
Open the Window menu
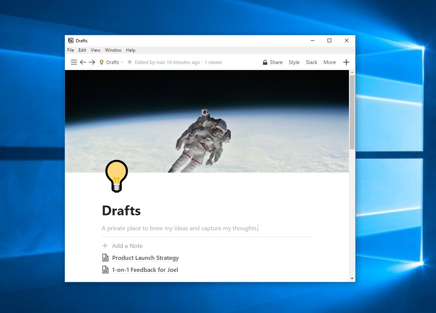pyautogui.click(x=113, y=50)
